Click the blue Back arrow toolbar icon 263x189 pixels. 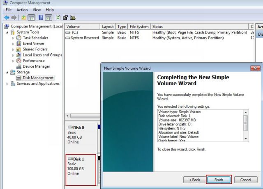click(x=7, y=17)
